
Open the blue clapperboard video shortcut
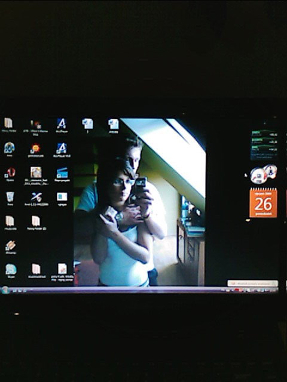click(x=62, y=172)
